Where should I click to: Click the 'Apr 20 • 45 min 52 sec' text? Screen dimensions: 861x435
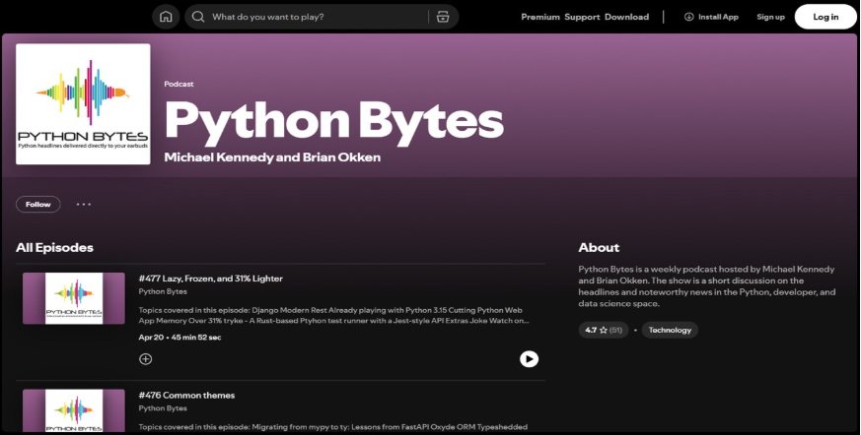pyautogui.click(x=179, y=338)
